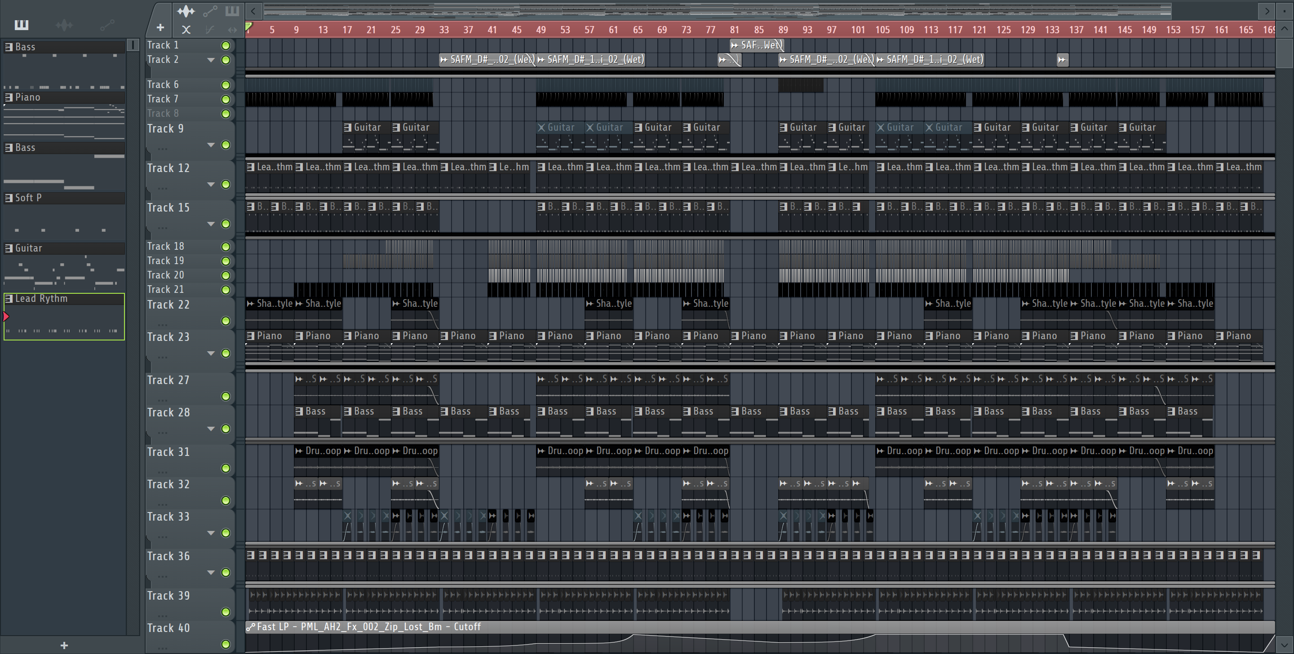The width and height of the screenshot is (1294, 654).
Task: Toggle the Track 18 mute LED
Action: (226, 247)
